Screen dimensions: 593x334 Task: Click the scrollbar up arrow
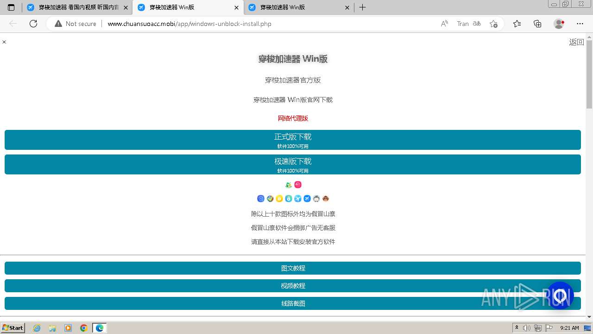coord(589,36)
